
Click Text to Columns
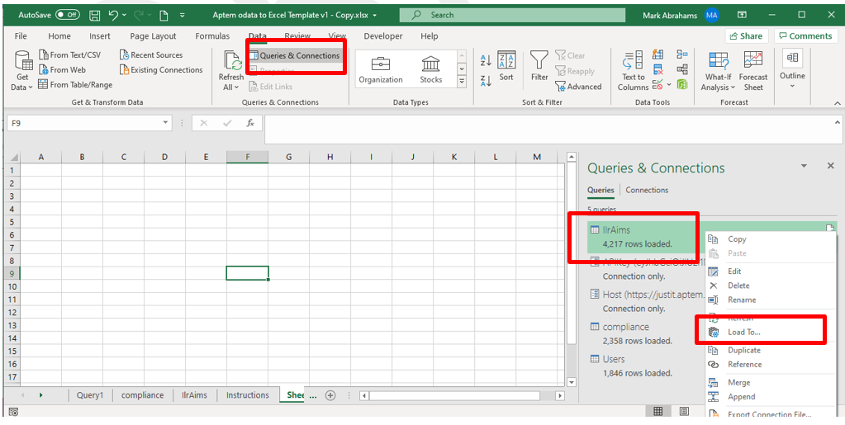point(633,71)
